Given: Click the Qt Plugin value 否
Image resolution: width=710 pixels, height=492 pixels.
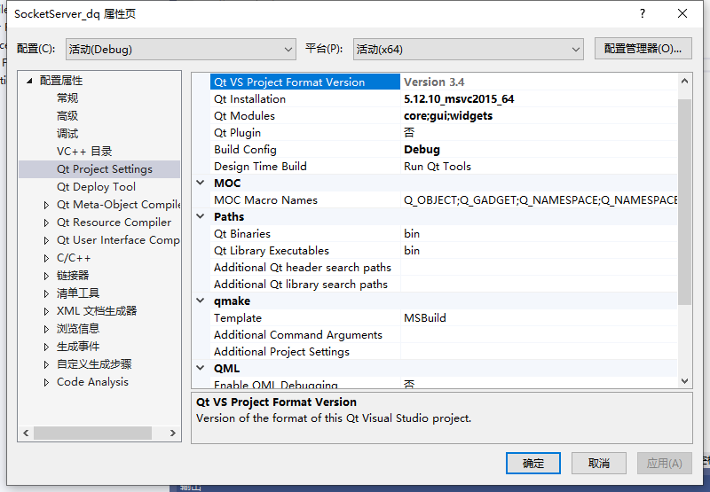Looking at the screenshot, I should 409,132.
